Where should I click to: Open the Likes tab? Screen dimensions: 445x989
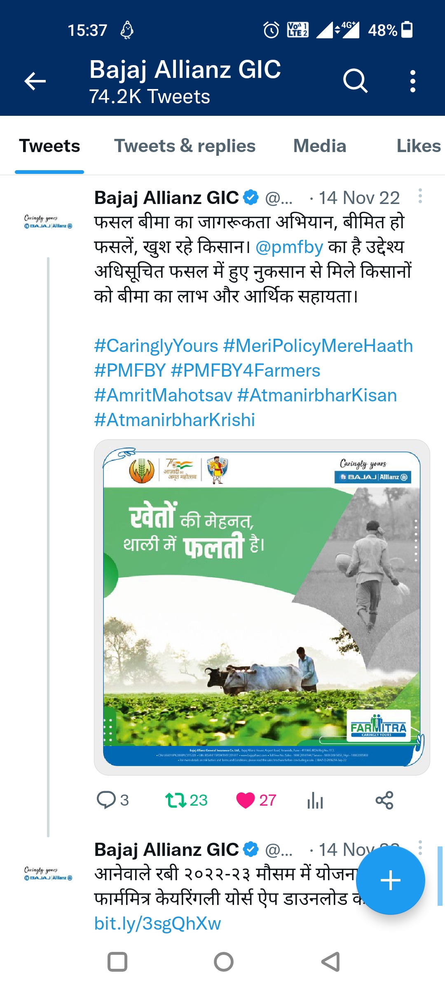418,146
